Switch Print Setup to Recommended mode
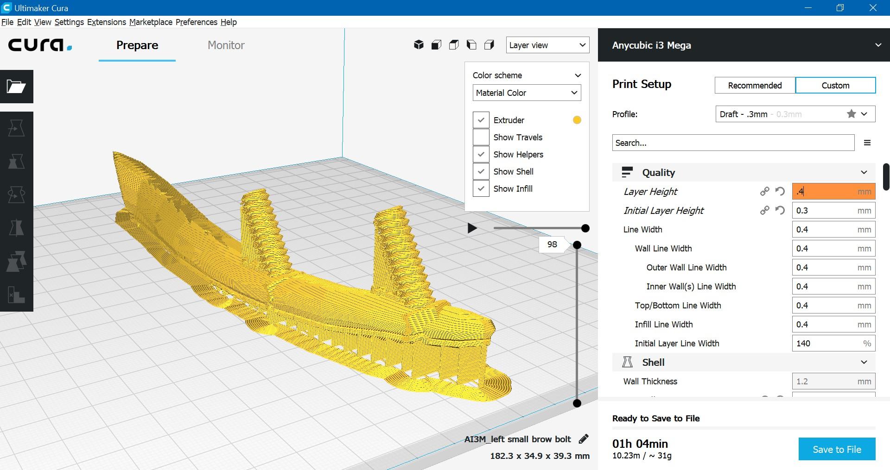890x470 pixels. pos(755,85)
